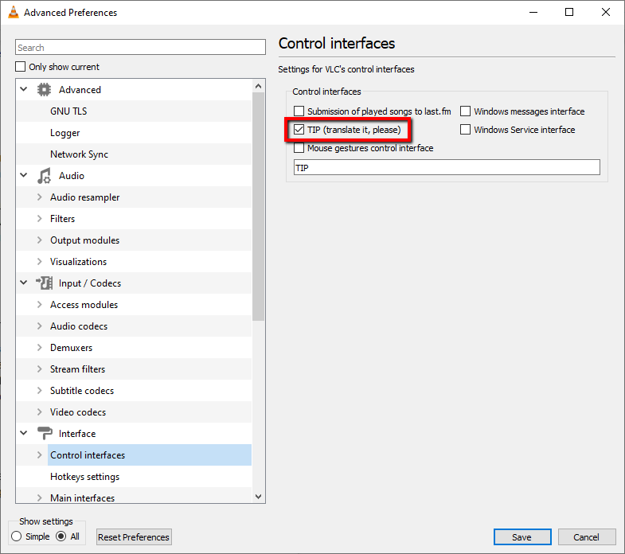Click the Reset Preferences button
625x554 pixels.
click(134, 537)
